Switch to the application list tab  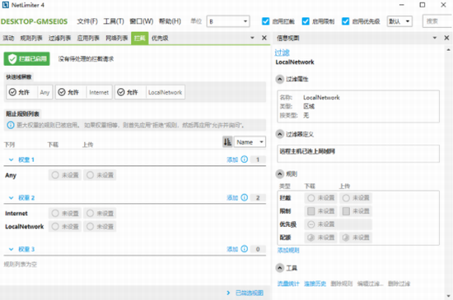point(88,38)
